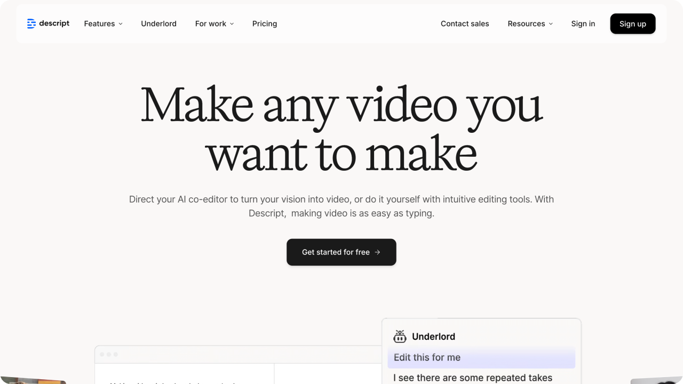Expand the Resources dropdown
This screenshot has width=683, height=384.
click(x=530, y=23)
